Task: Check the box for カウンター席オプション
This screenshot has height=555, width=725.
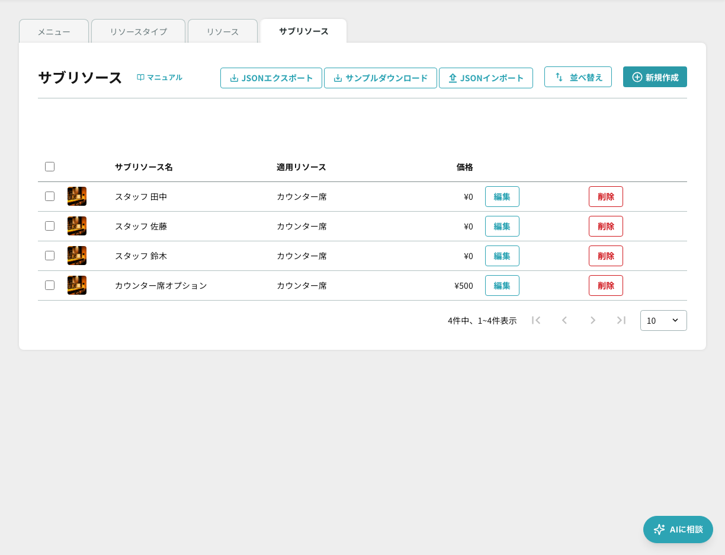Action: coord(50,285)
